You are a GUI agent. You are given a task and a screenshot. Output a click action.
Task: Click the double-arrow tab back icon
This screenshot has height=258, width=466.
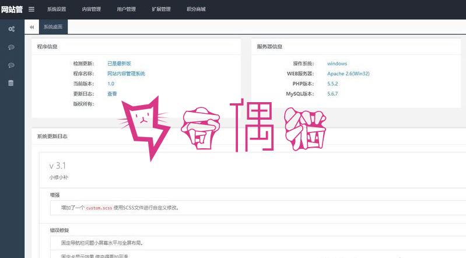[32, 27]
